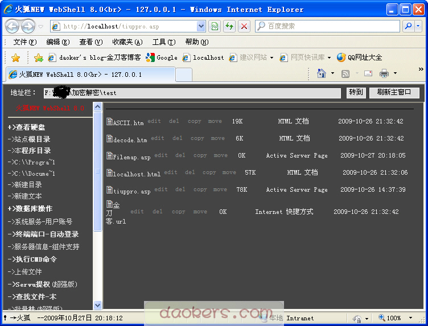
Task: Open the address bar URL dropdown
Action: pos(201,26)
